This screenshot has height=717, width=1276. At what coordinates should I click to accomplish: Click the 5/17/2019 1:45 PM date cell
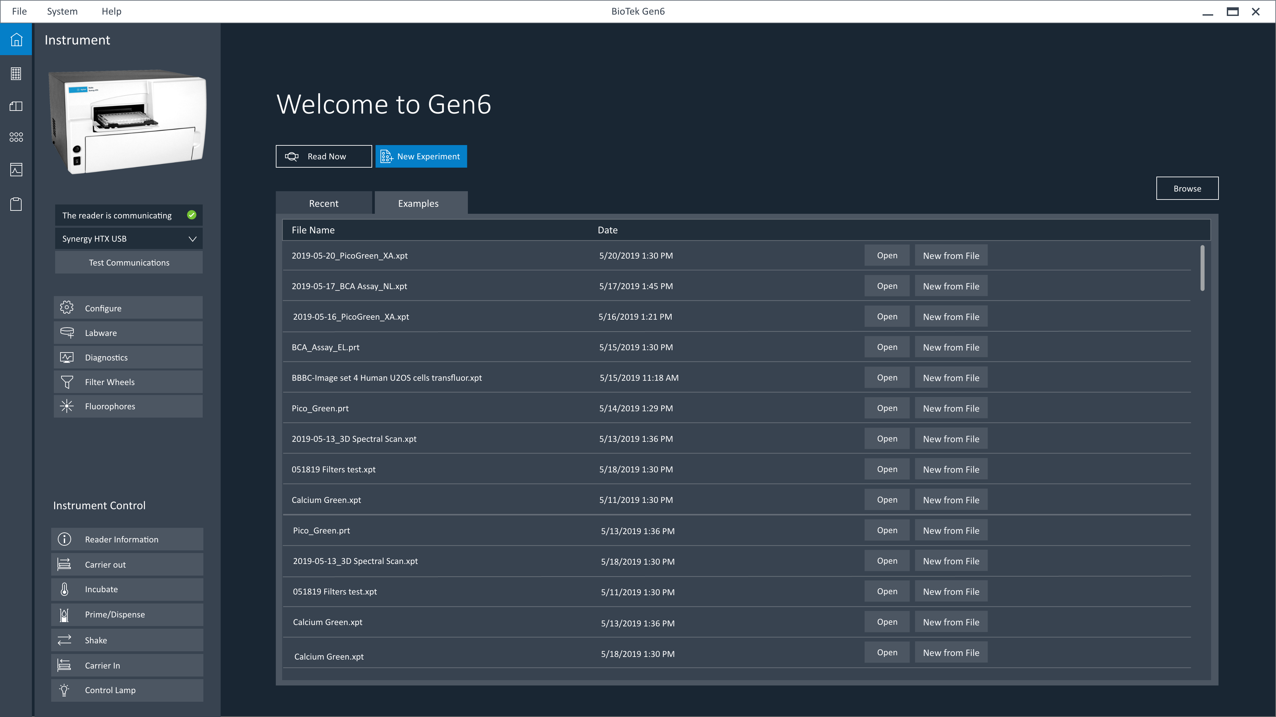(636, 286)
